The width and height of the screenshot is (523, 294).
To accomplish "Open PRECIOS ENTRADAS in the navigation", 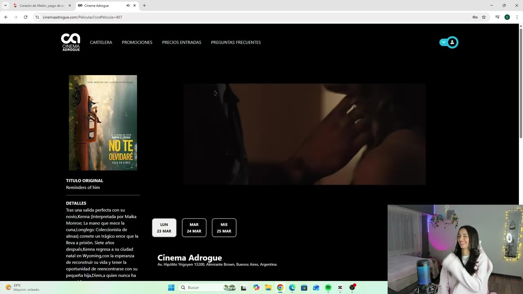I will coord(181,42).
